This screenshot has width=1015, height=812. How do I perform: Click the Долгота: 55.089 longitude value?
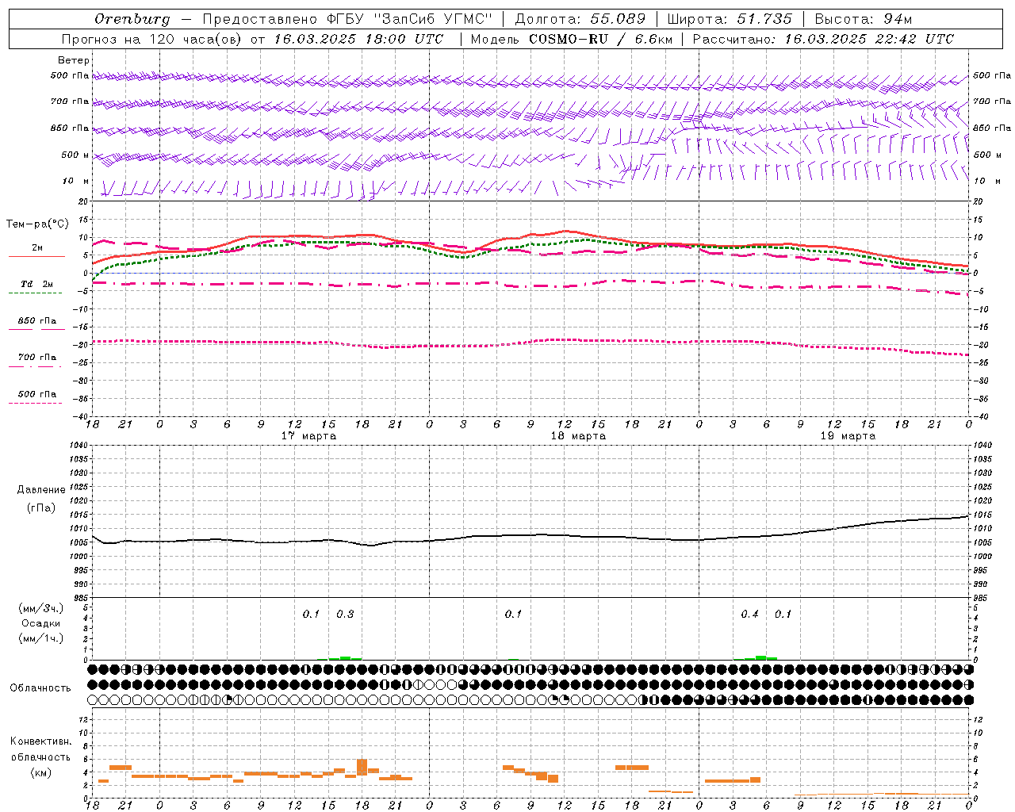click(x=580, y=19)
